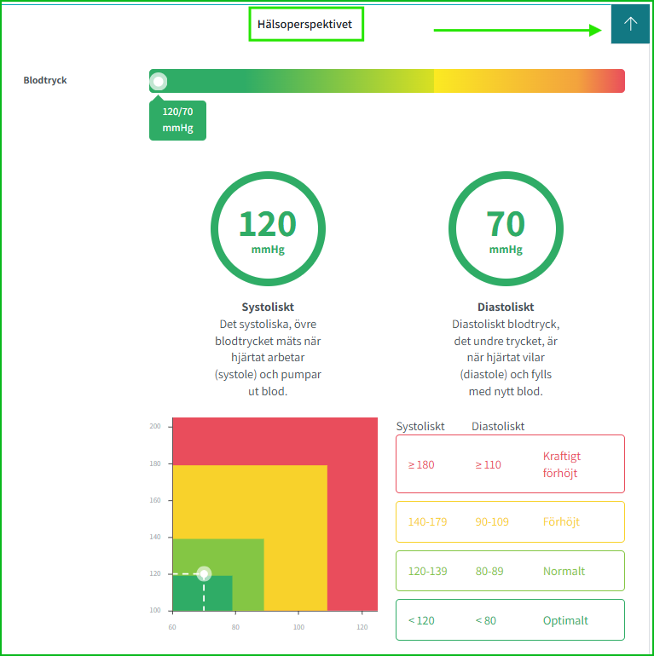Click the yellow section of blood pressure bar
The width and height of the screenshot is (654, 656).
pyautogui.click(x=482, y=81)
